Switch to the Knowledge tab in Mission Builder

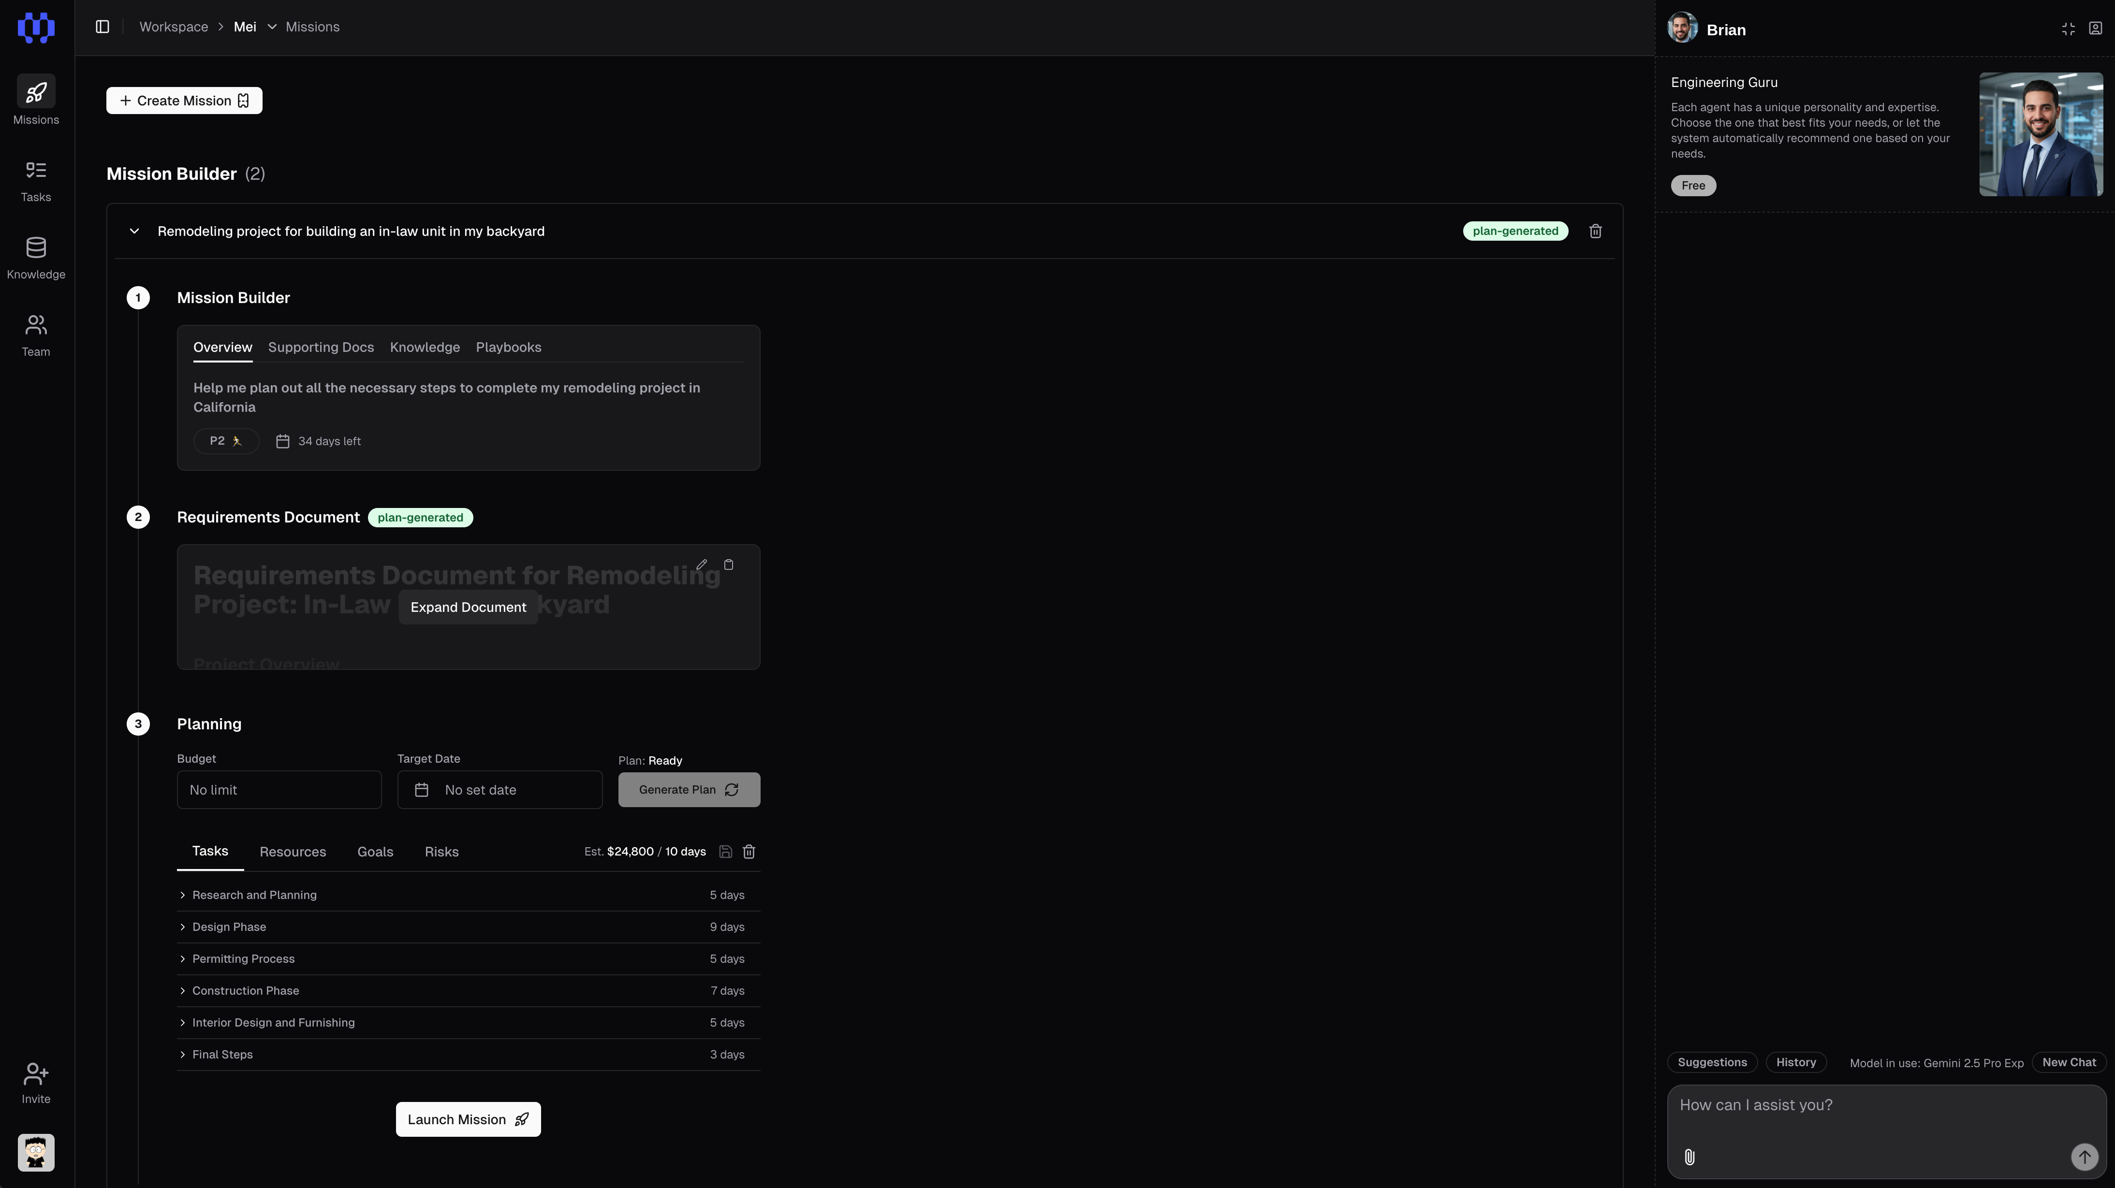[425, 347]
